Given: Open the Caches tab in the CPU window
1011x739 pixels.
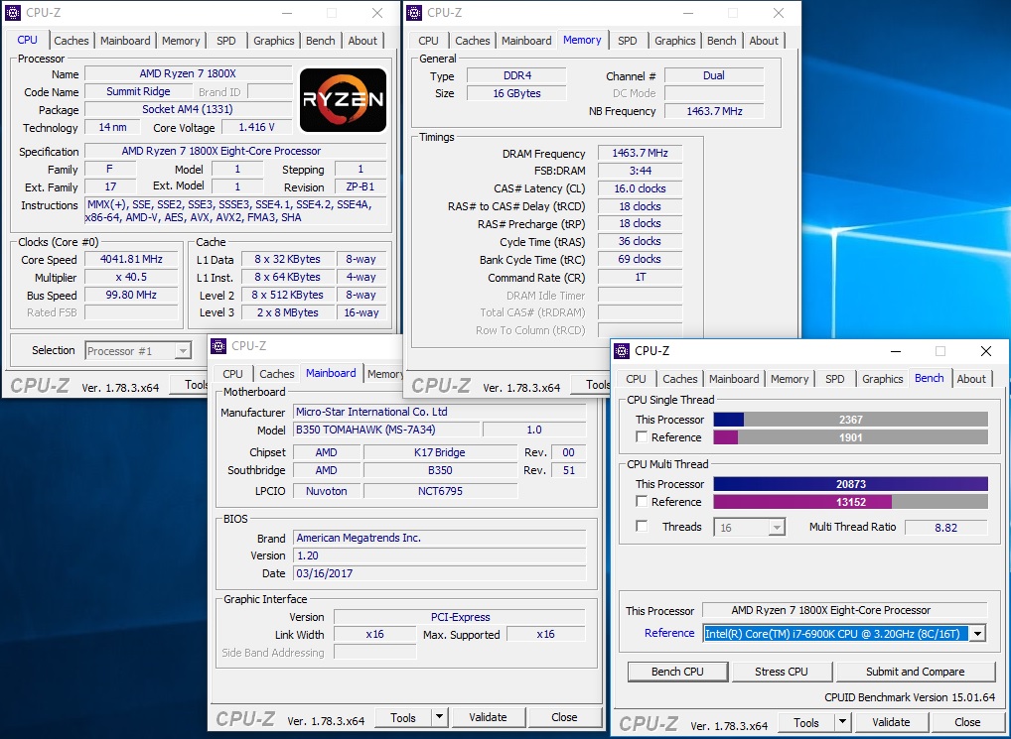Looking at the screenshot, I should [x=71, y=40].
